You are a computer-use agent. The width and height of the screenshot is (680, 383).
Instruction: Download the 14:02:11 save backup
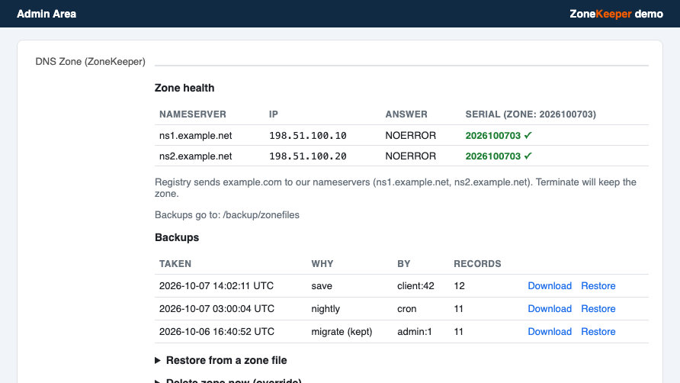[x=550, y=286]
